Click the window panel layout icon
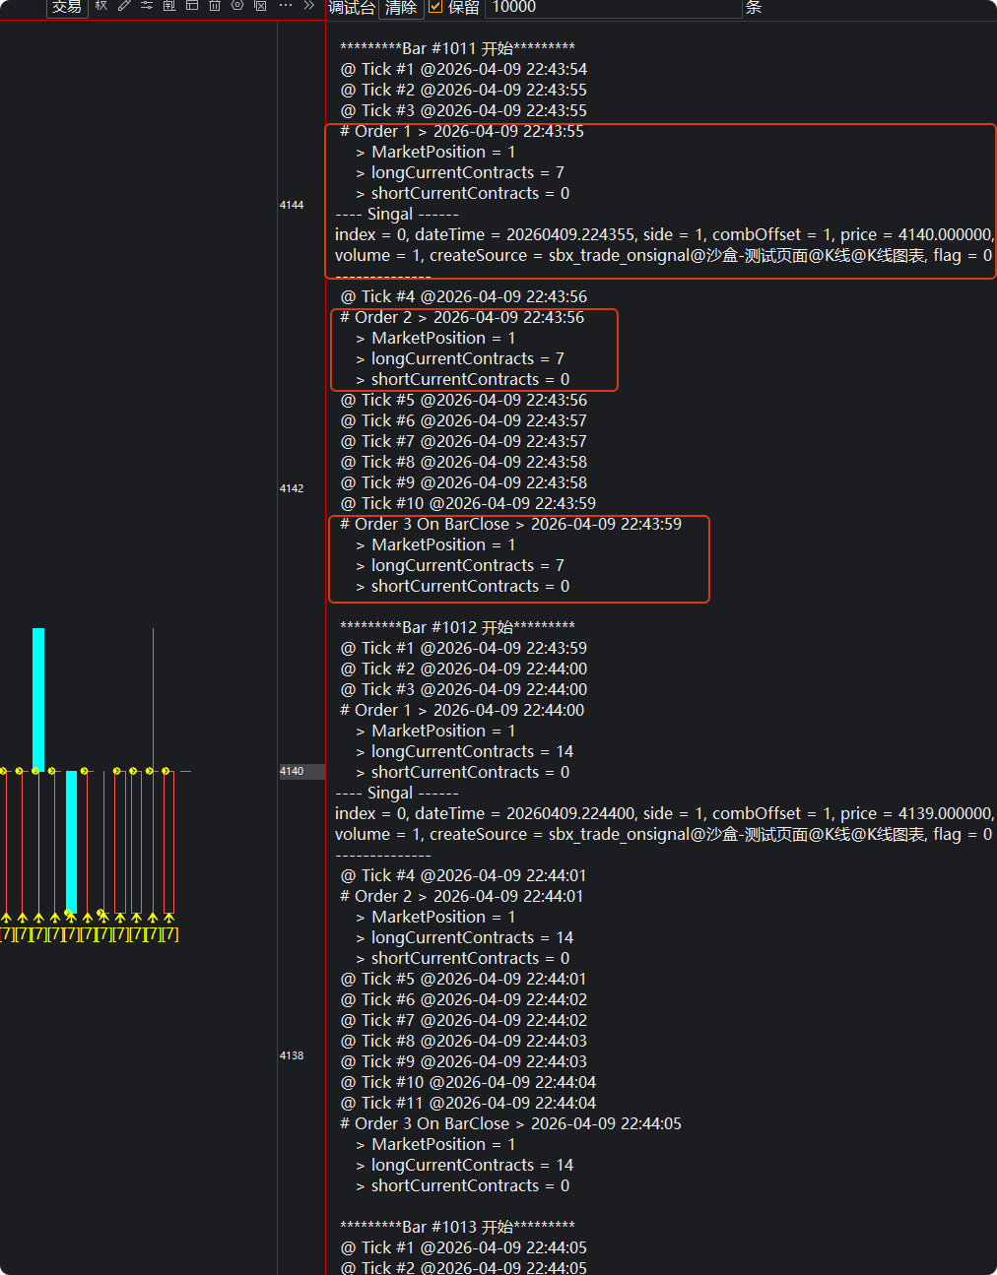 point(192,5)
